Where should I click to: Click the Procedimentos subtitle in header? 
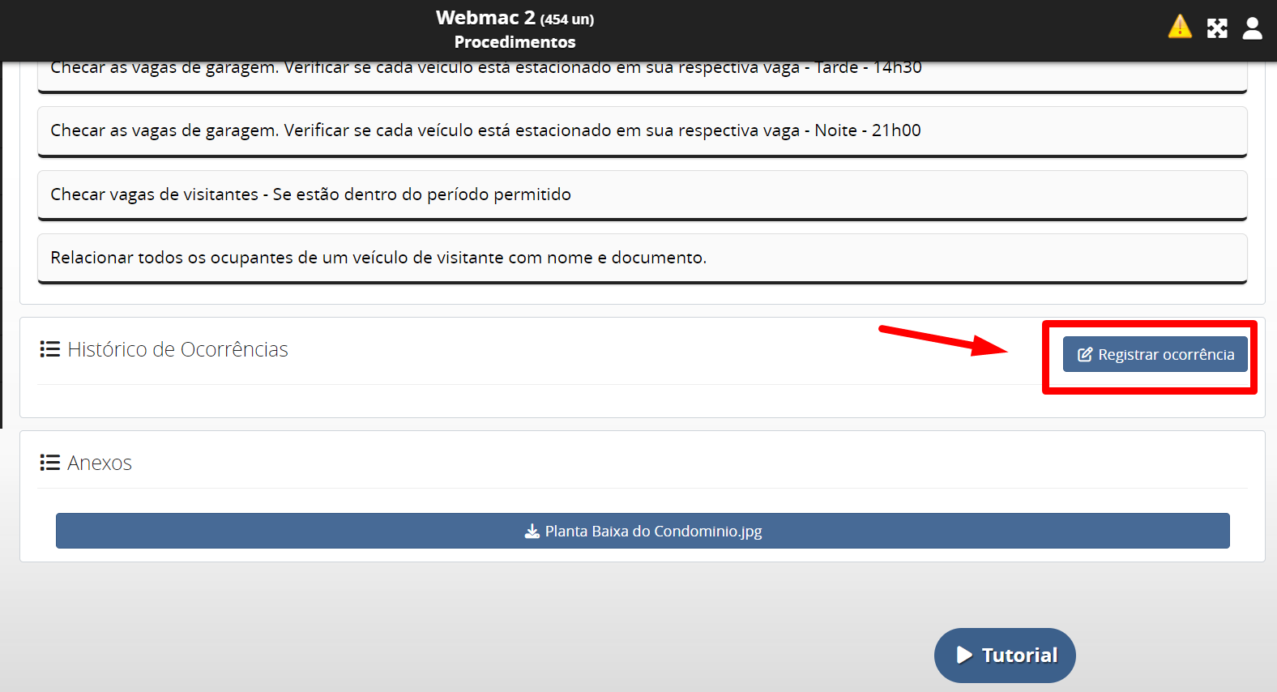coord(515,42)
